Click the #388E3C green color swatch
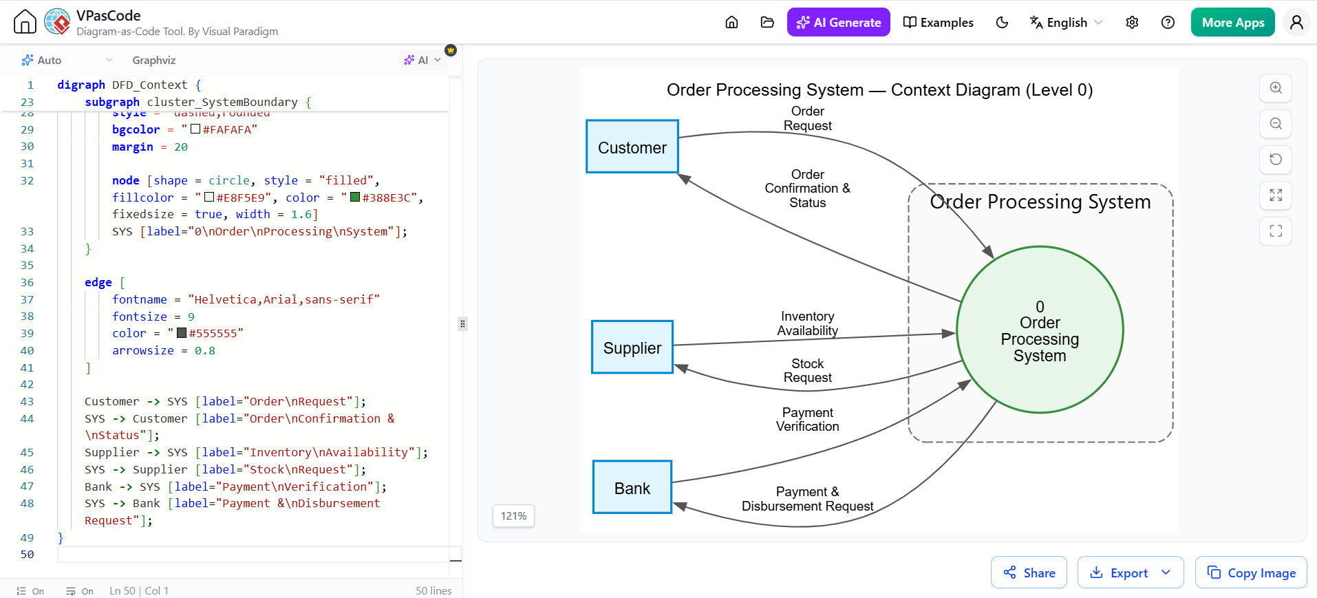This screenshot has height=598, width=1317. (x=355, y=197)
